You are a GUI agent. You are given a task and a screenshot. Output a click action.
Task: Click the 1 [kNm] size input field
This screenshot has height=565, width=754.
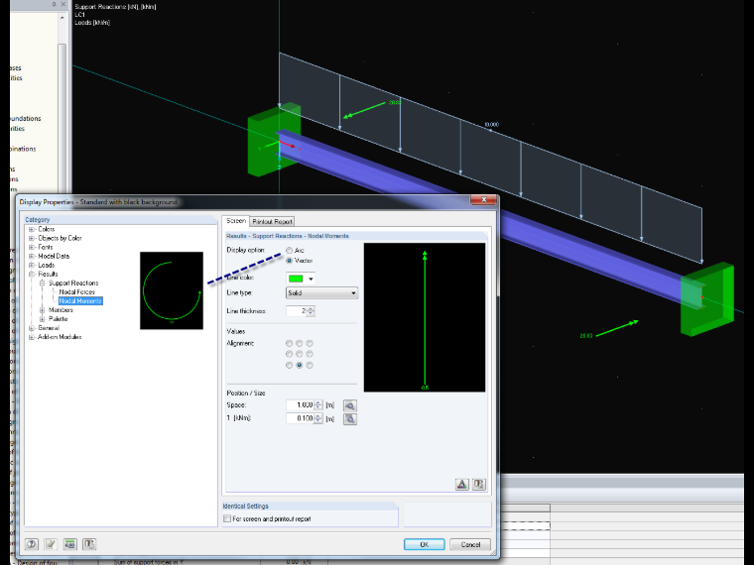tap(300, 419)
